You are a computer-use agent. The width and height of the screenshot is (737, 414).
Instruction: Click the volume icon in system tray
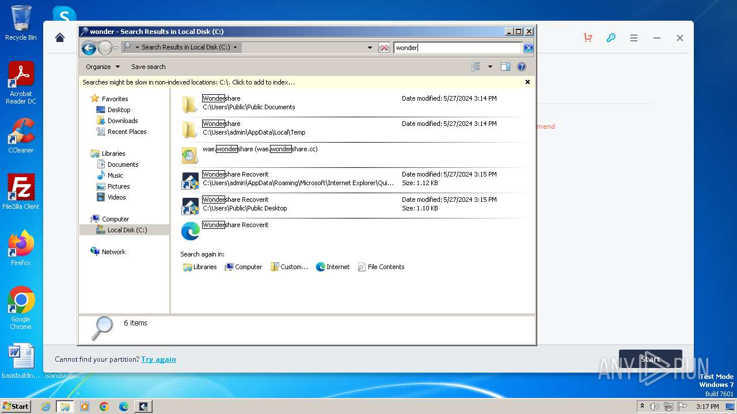655,407
